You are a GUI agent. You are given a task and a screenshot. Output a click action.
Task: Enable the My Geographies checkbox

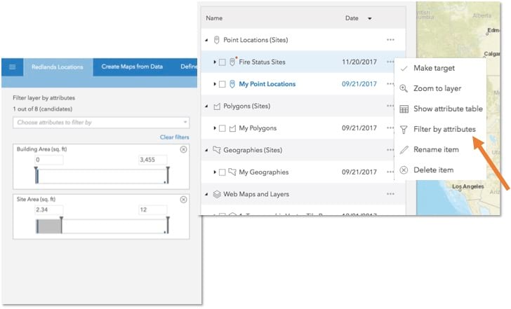point(223,172)
